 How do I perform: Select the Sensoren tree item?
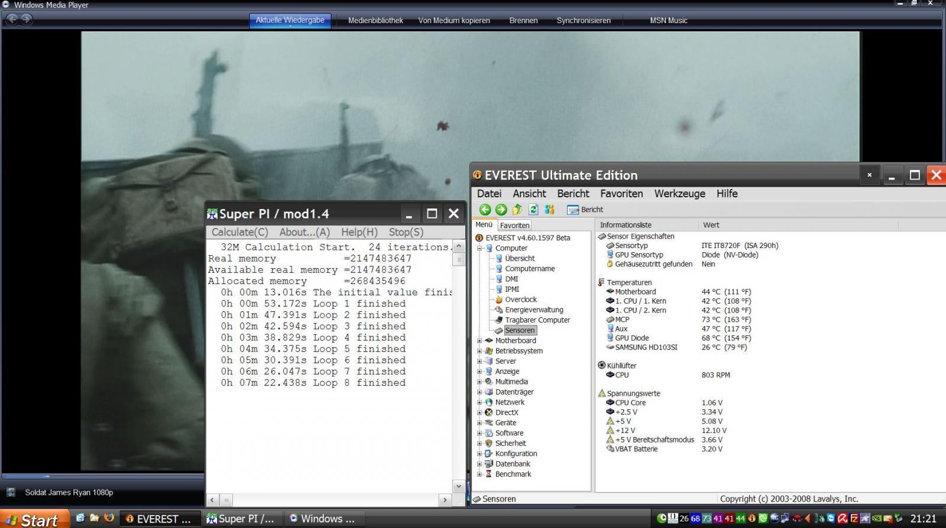pyautogui.click(x=515, y=330)
